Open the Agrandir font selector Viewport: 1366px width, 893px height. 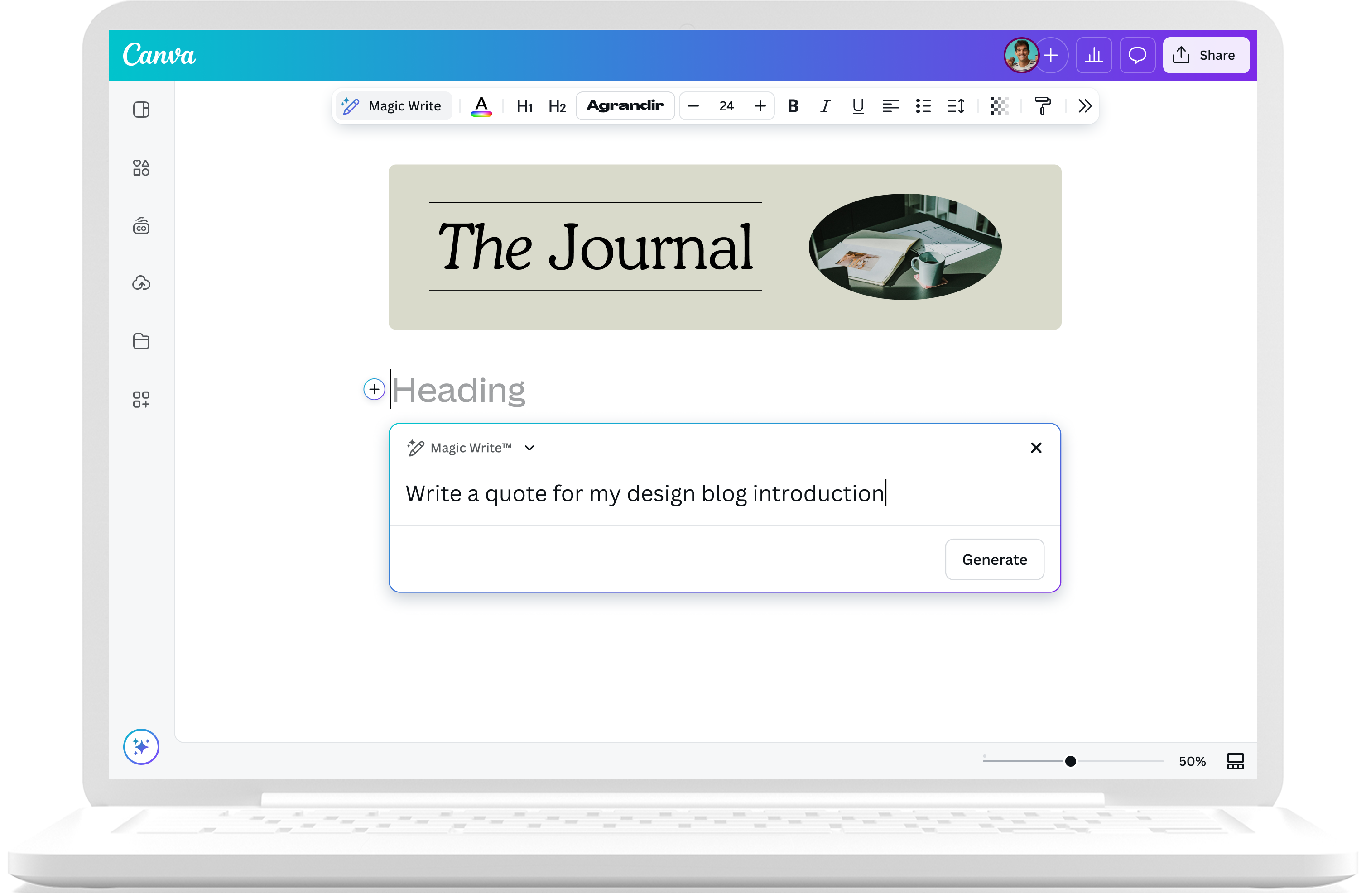click(x=625, y=105)
